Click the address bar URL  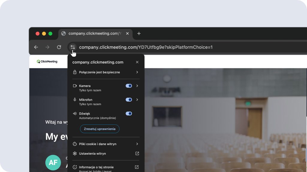[146, 47]
